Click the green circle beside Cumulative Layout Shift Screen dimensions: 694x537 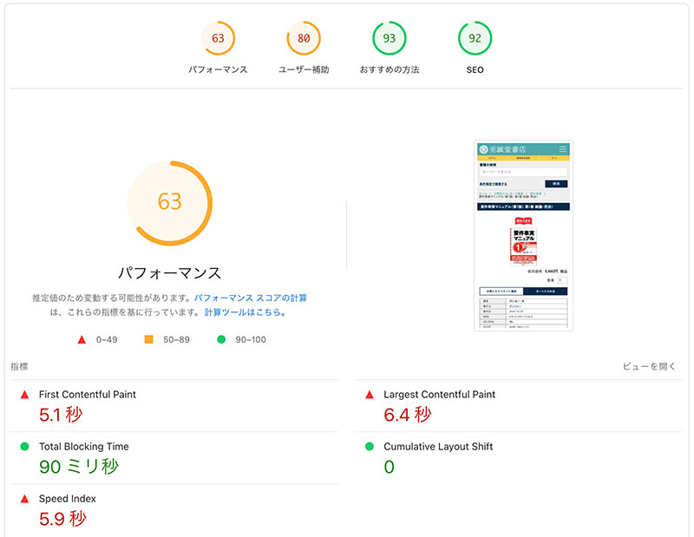coord(370,446)
